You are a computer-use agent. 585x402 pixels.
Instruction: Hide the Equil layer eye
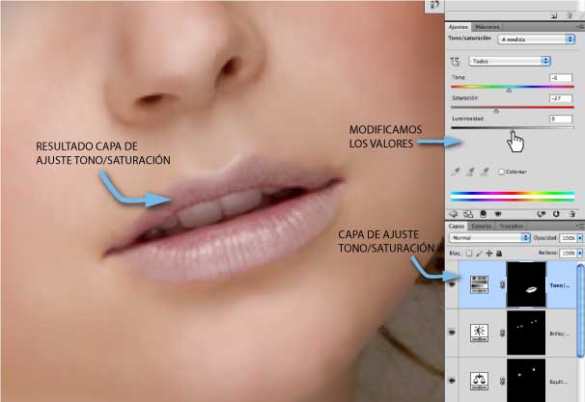tap(452, 381)
